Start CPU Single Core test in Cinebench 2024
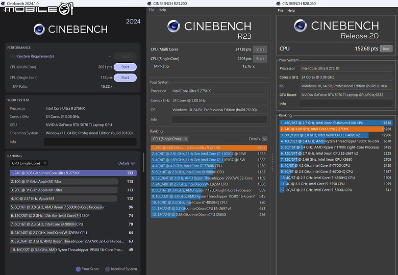 coord(125,78)
